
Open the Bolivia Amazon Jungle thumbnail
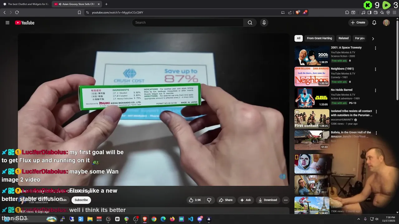tap(312, 140)
